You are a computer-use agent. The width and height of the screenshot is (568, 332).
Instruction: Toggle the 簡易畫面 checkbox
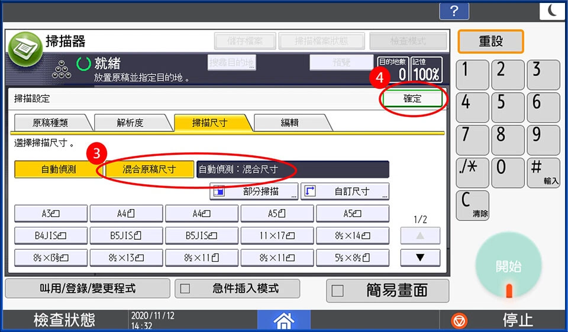(x=338, y=291)
